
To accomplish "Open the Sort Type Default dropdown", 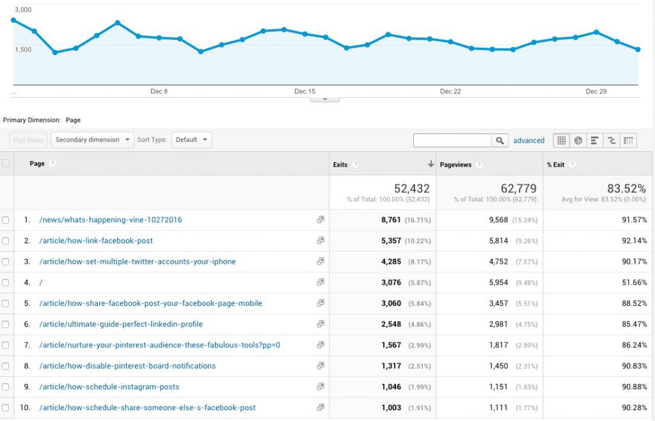I will pyautogui.click(x=191, y=140).
